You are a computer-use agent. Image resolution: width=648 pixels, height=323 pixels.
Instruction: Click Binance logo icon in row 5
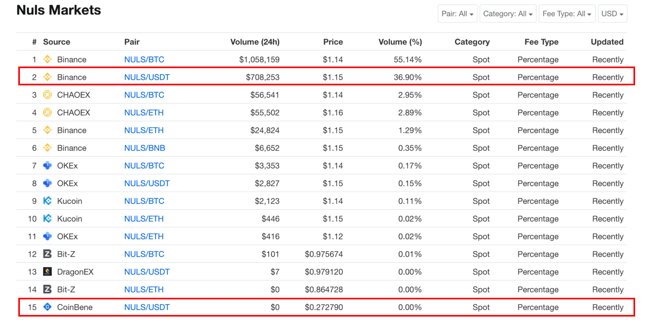[47, 130]
